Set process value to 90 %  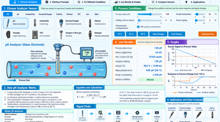pyautogui.click(x=143, y=34)
